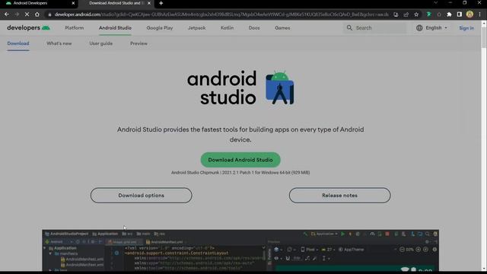Image resolution: width=487 pixels, height=274 pixels.
Task: Open the browser home page icon
Action: (37, 14)
